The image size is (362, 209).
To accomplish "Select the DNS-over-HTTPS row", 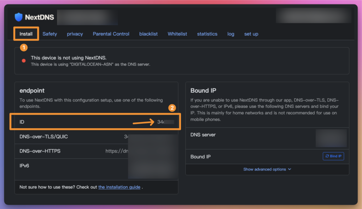I will 96,151.
